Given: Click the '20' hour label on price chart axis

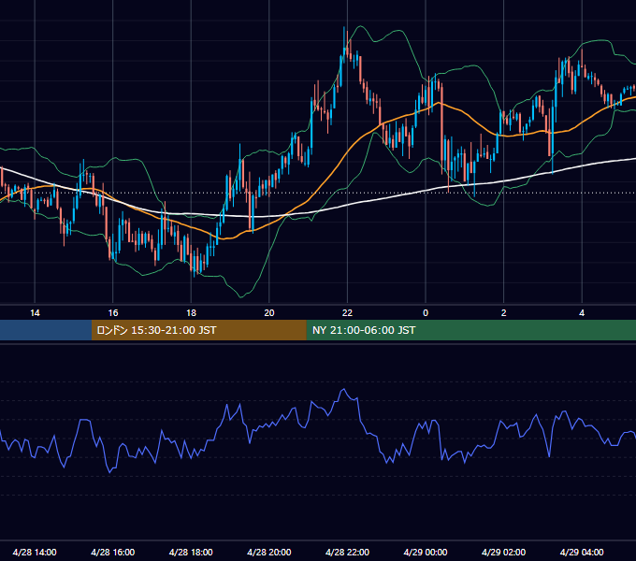Looking at the screenshot, I should 269,313.
